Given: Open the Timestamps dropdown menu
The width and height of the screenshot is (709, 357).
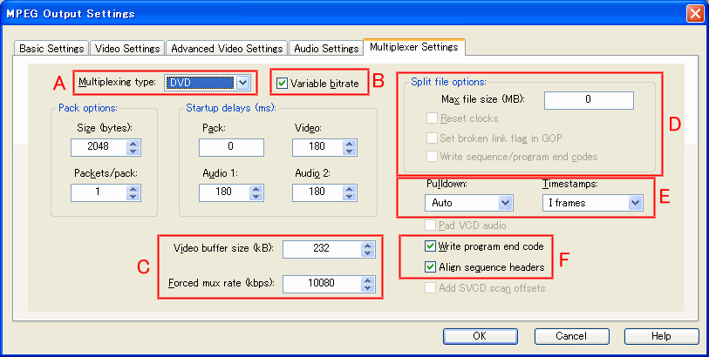Looking at the screenshot, I should [634, 203].
